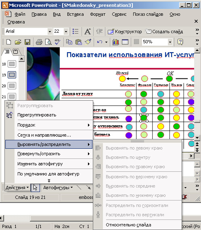Click the Paste icon

pyautogui.click(x=79, y=42)
